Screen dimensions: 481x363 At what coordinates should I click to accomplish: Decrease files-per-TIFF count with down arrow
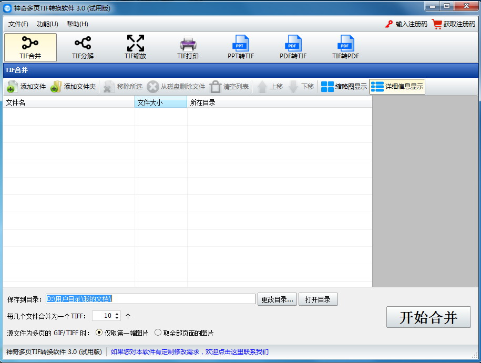tap(117, 318)
